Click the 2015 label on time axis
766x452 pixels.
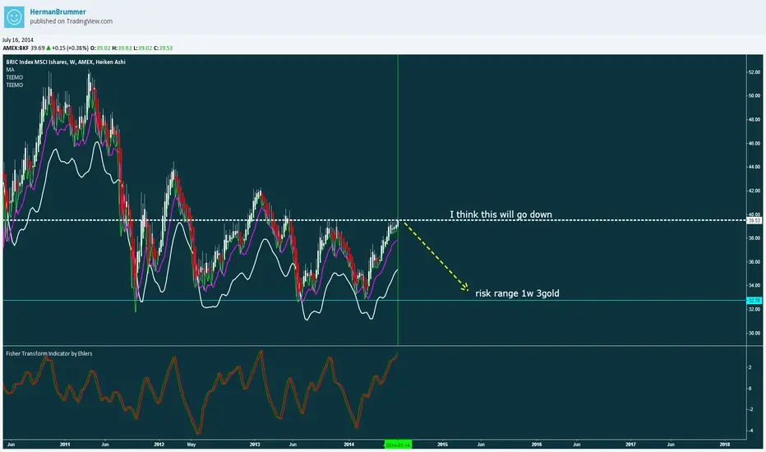[443, 445]
